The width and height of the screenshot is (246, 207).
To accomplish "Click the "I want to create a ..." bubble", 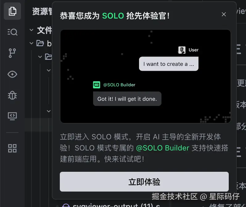I will pos(169,64).
